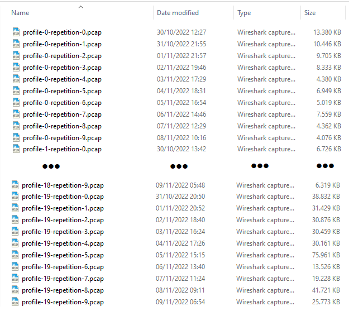This screenshot has height=311, width=349.
Task: Click the capture icon for profile-19-repetition-7.pcap
Action: 15,278
